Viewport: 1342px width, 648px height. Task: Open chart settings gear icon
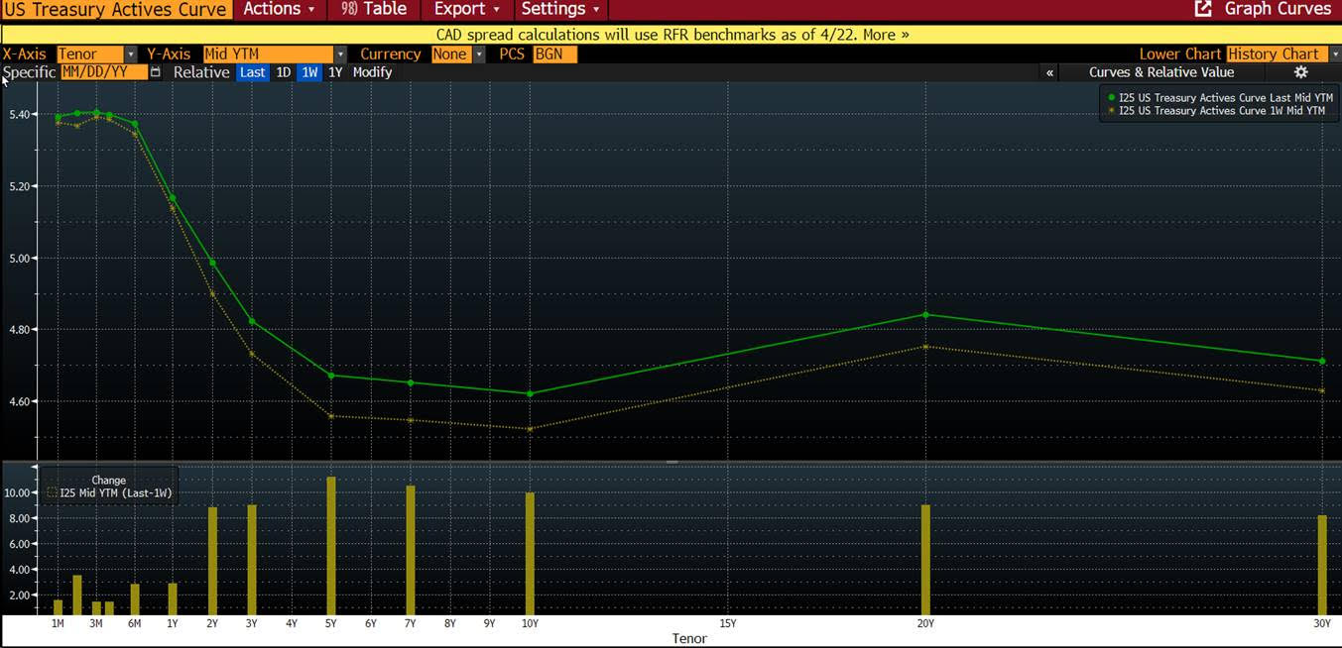point(1301,72)
